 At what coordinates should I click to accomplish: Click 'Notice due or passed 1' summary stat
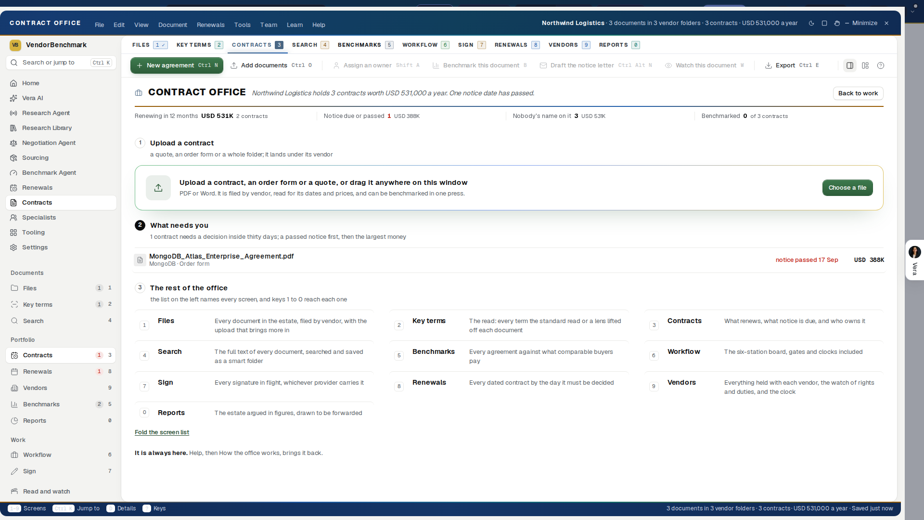372,116
